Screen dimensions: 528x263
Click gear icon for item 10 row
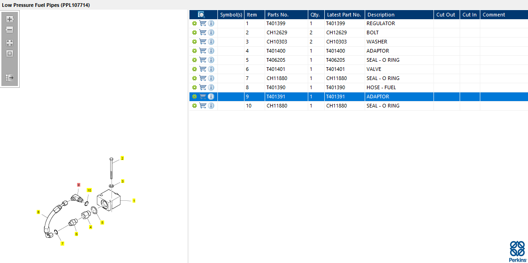[195, 106]
